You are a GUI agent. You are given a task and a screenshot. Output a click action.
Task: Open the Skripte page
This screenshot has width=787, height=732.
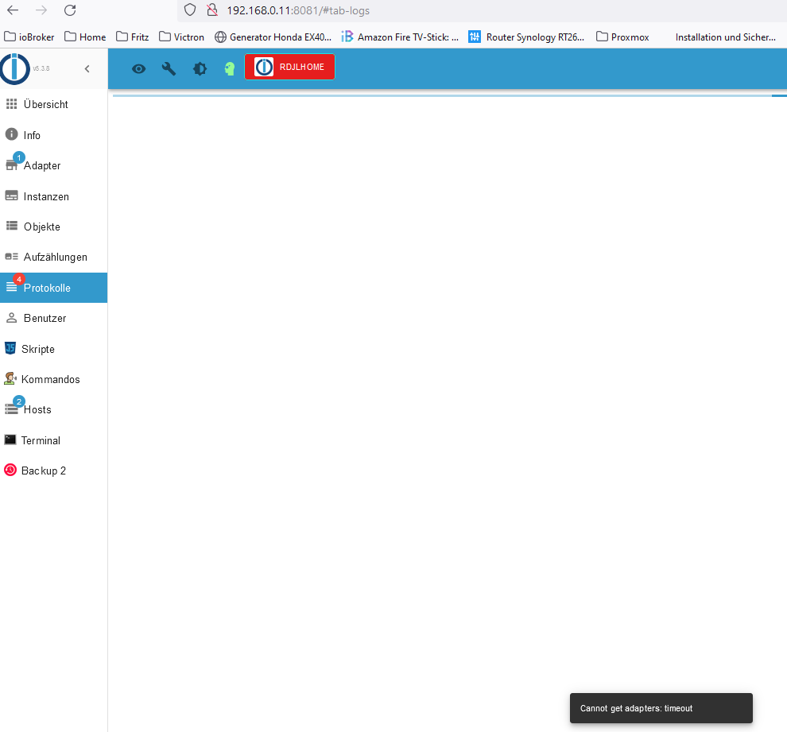click(x=54, y=349)
